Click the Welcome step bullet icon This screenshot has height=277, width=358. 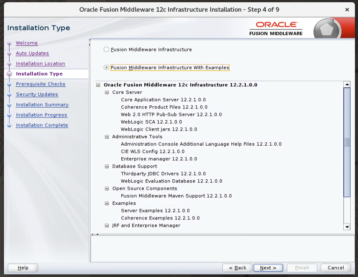click(x=10, y=43)
